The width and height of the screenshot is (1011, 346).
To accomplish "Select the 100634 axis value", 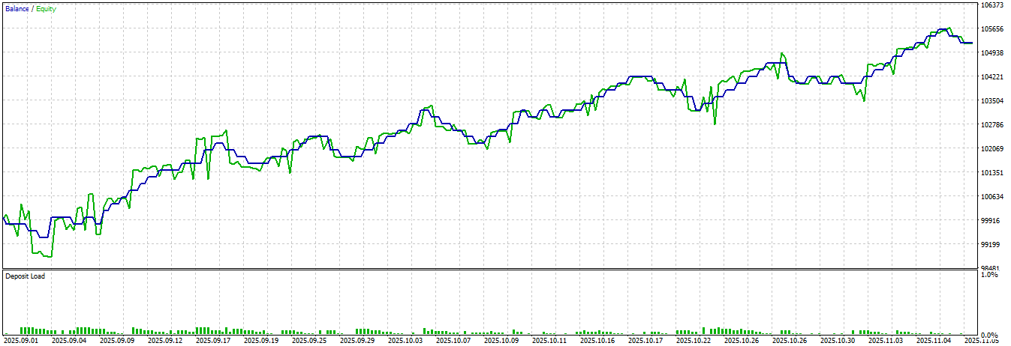I will [991, 197].
